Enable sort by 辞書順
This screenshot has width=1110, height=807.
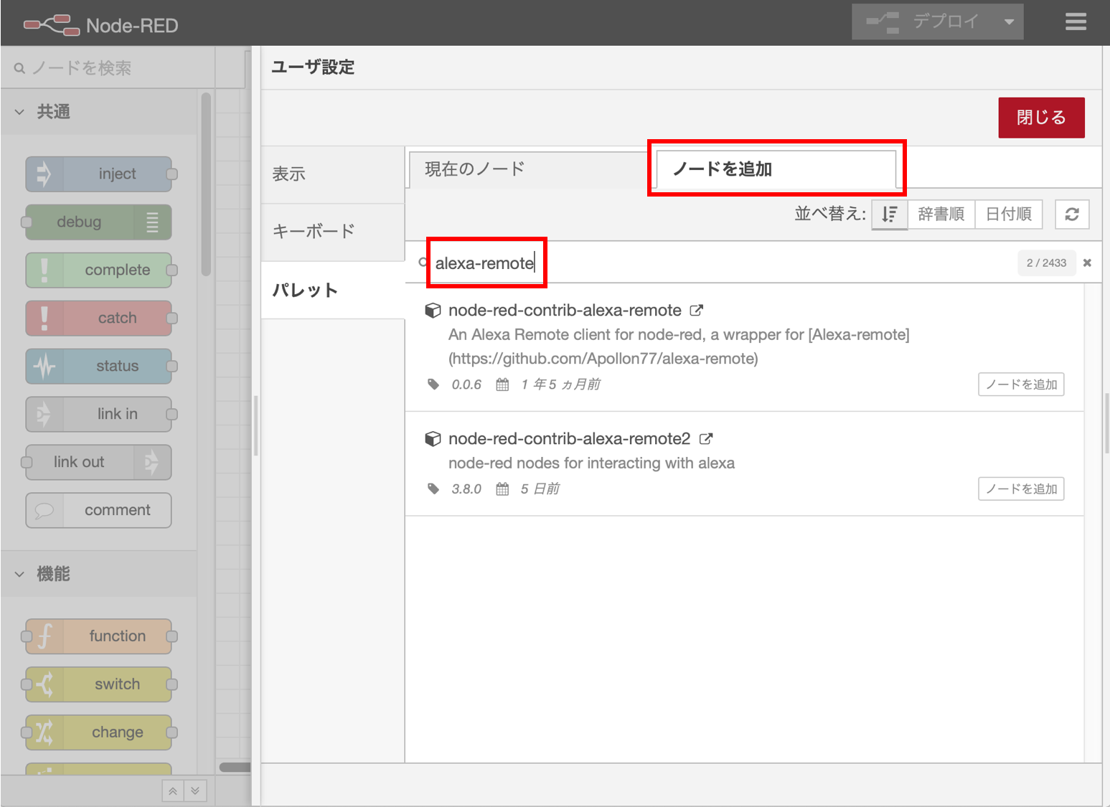coord(941,214)
